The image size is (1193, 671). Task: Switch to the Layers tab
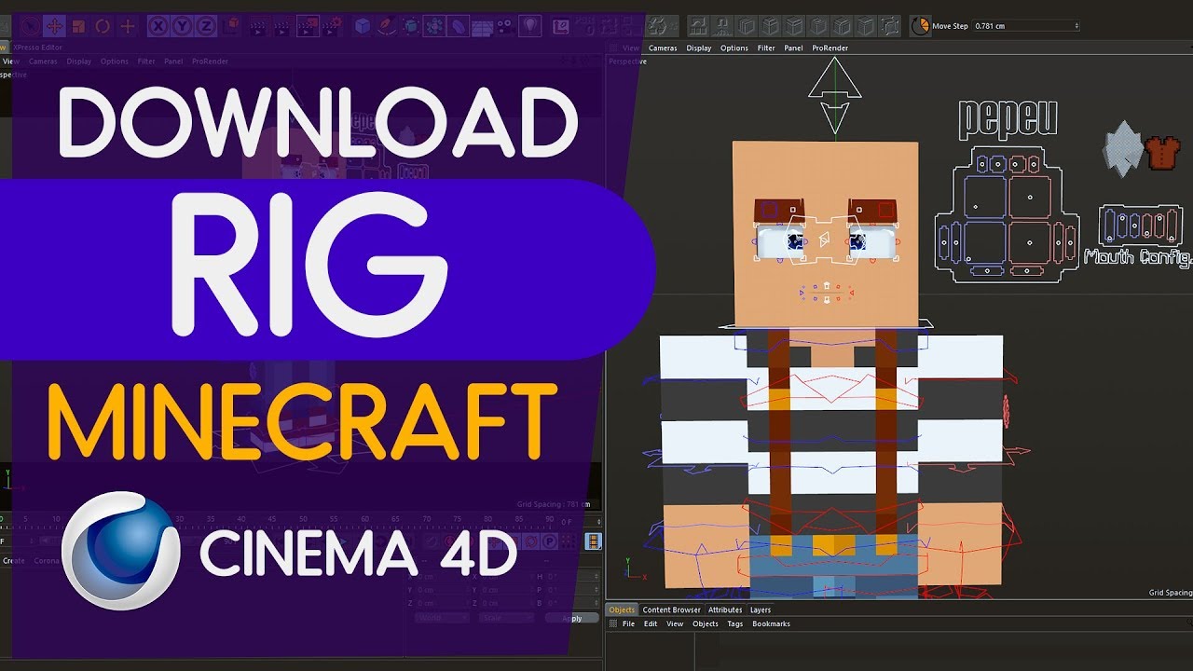pyautogui.click(x=761, y=609)
